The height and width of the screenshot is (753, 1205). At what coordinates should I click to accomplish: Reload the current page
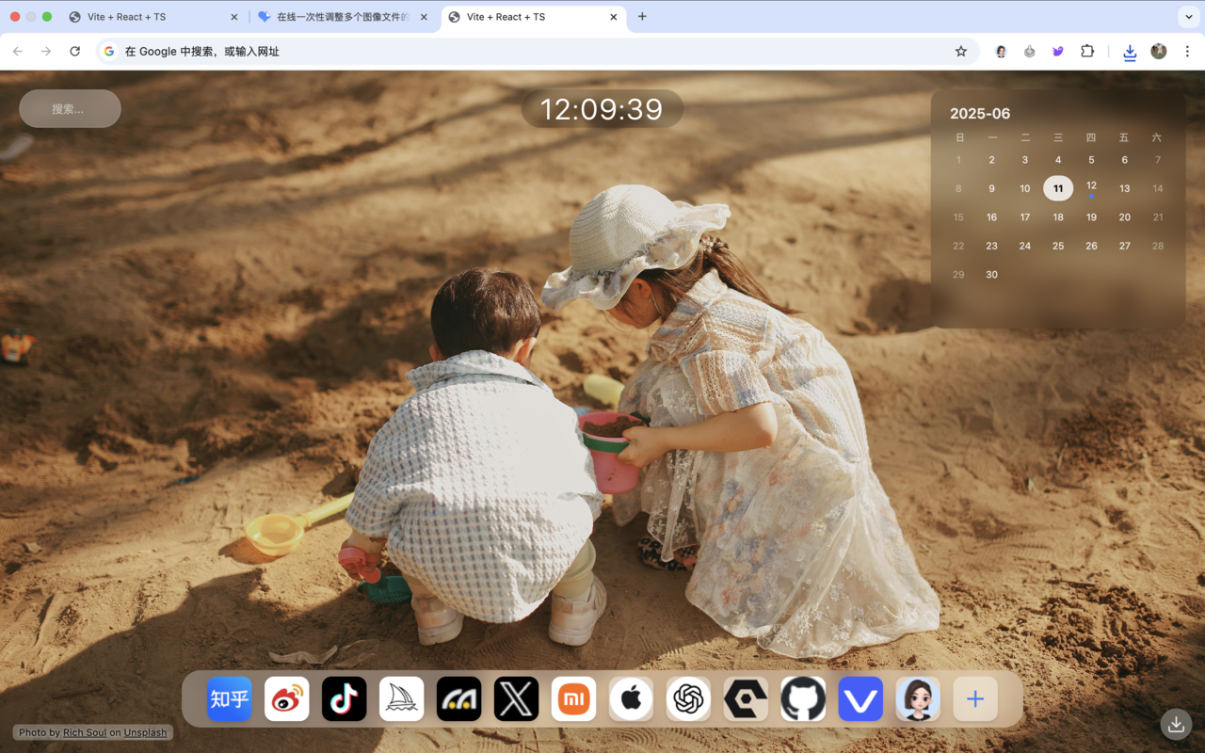point(75,52)
